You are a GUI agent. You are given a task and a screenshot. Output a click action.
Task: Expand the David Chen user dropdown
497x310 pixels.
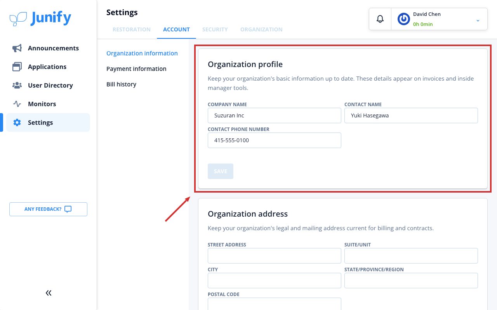point(478,20)
